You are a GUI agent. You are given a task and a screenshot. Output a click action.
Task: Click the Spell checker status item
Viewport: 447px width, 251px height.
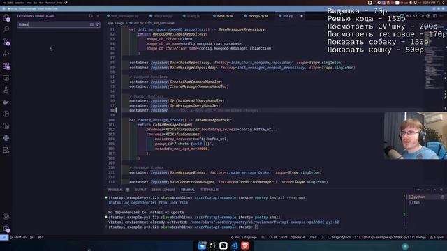[437, 237]
